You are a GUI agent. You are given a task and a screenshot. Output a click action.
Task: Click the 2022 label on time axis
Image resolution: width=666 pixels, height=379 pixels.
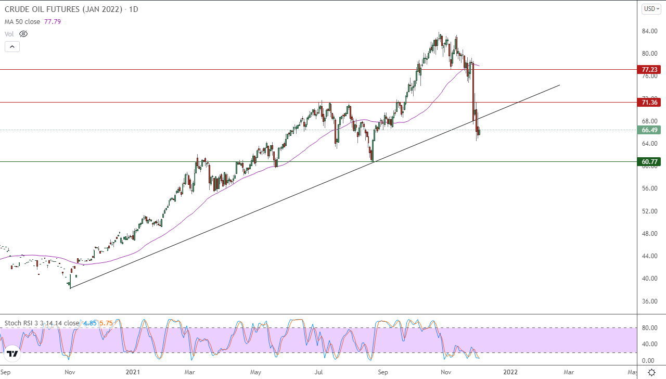point(510,372)
